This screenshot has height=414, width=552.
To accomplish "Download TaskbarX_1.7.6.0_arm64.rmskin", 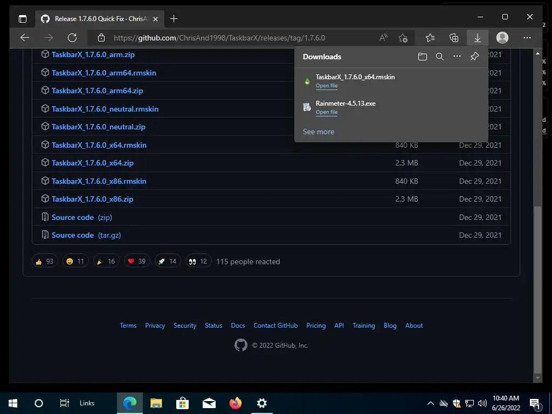I will [x=104, y=73].
